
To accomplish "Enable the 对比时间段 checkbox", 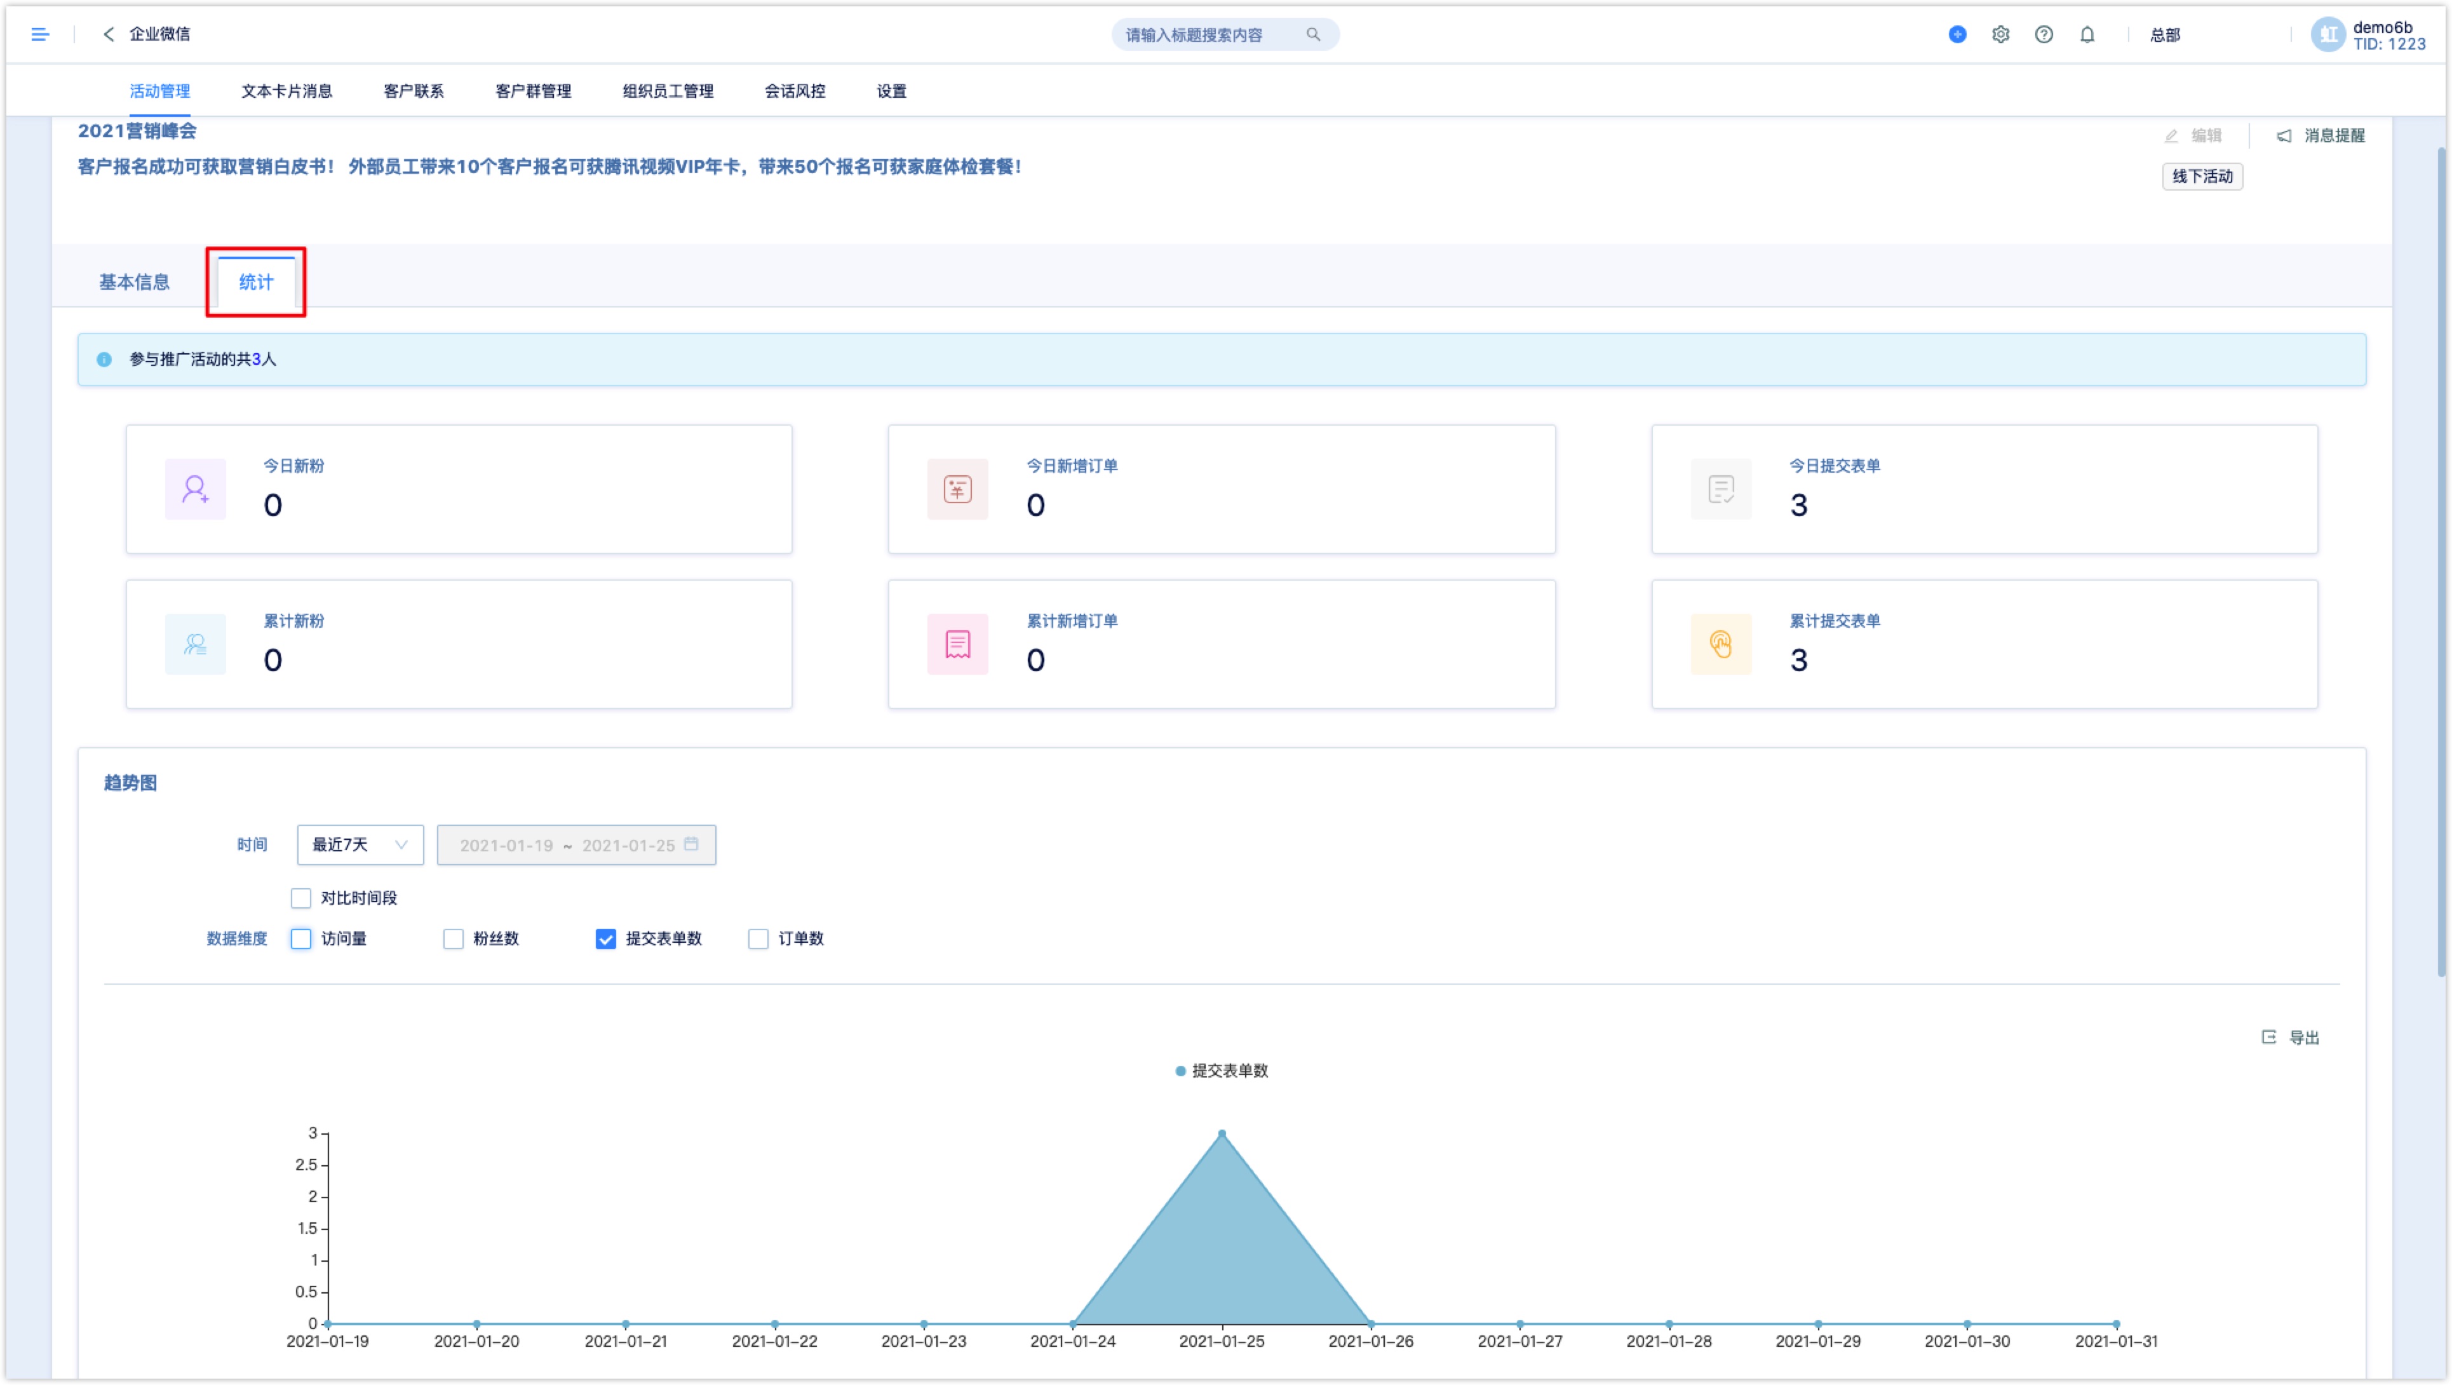I will pyautogui.click(x=301, y=898).
